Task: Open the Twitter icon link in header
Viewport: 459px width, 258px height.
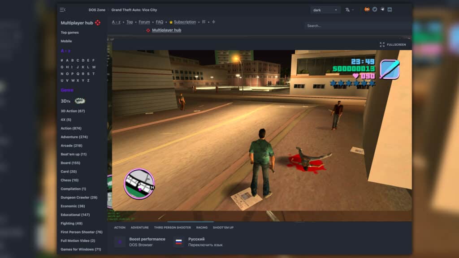Action: pyautogui.click(x=374, y=9)
